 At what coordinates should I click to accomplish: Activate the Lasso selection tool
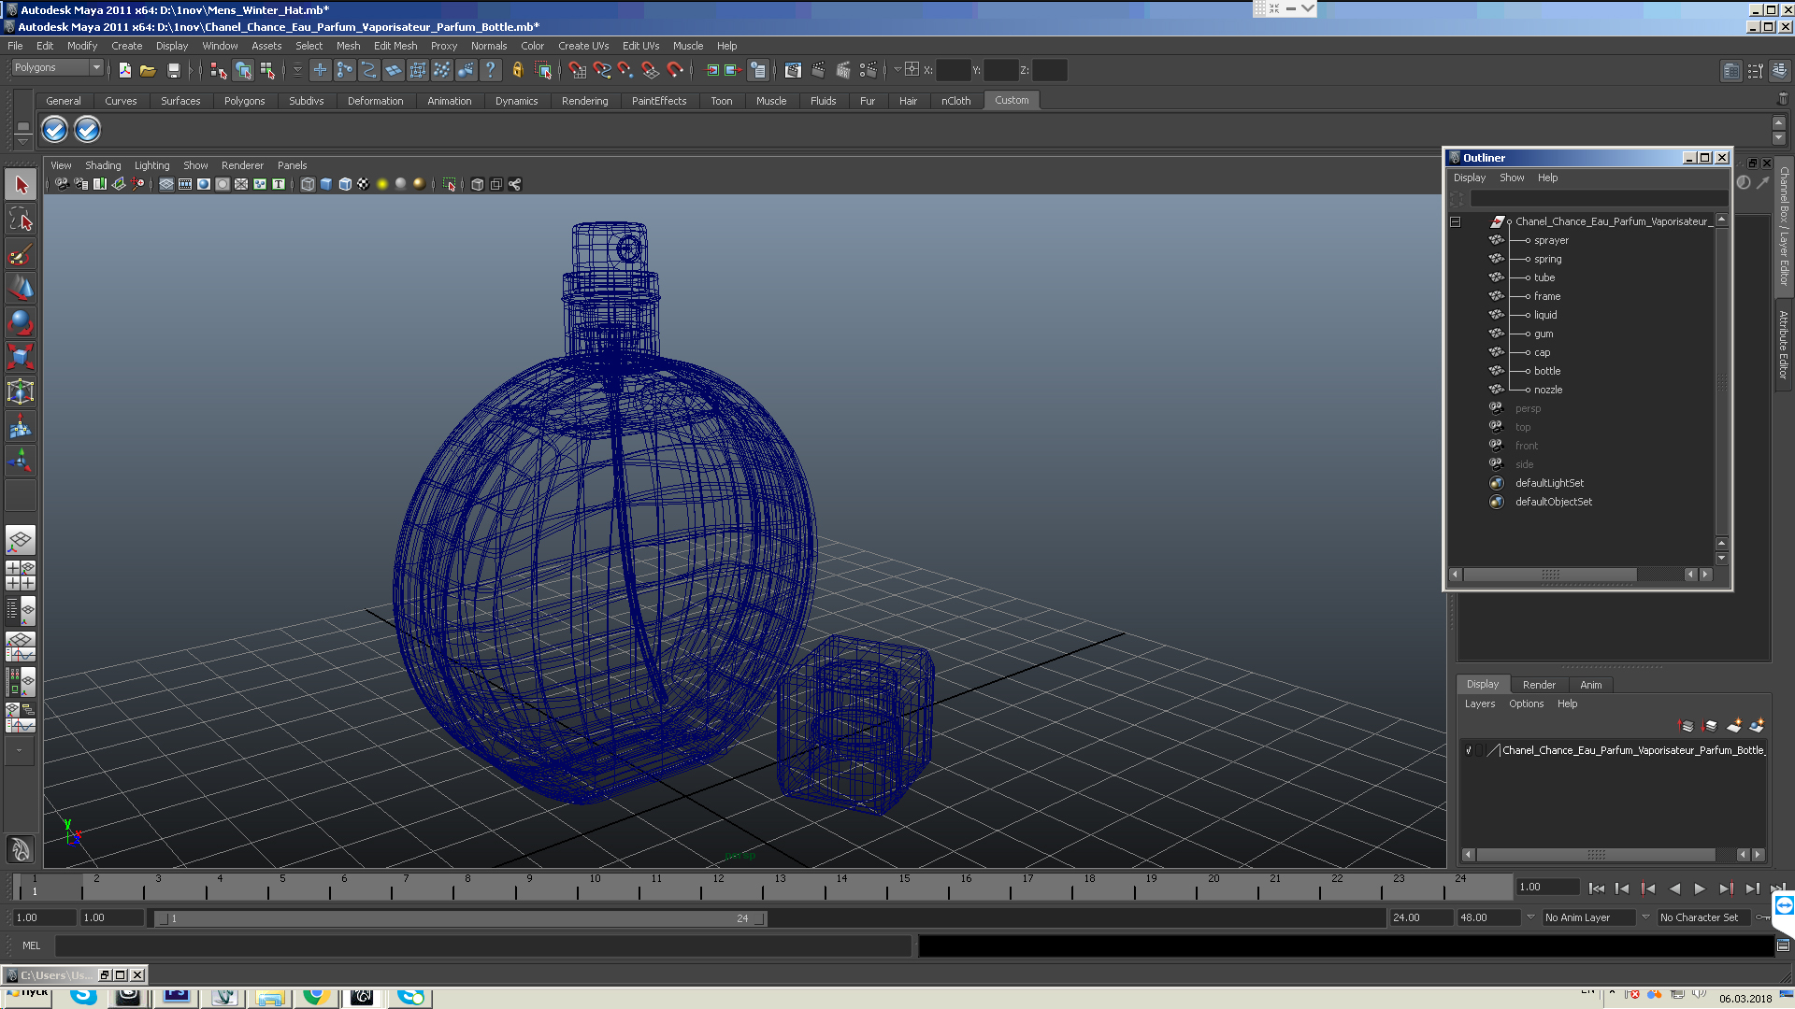pyautogui.click(x=21, y=220)
